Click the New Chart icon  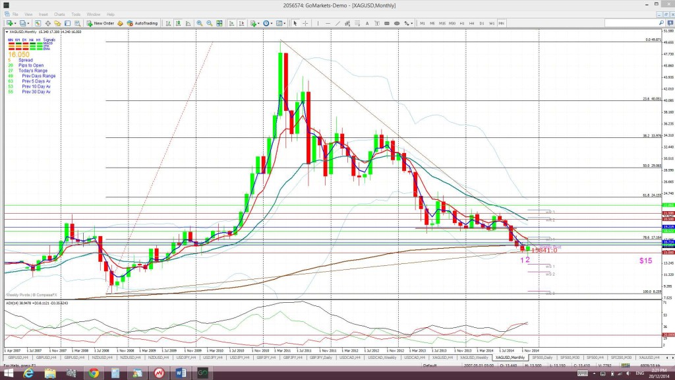pos(9,23)
